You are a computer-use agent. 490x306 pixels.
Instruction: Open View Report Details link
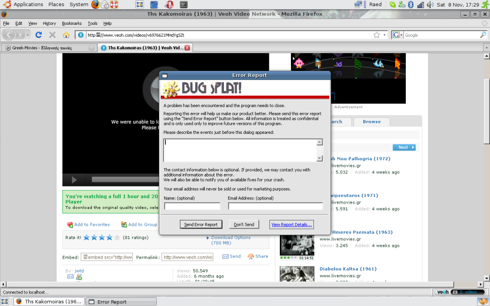[x=291, y=225]
